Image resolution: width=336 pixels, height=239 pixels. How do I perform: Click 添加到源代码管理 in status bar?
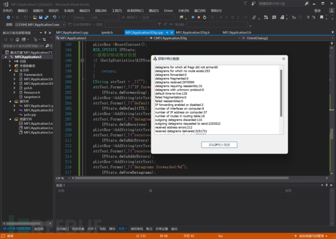[312, 236]
